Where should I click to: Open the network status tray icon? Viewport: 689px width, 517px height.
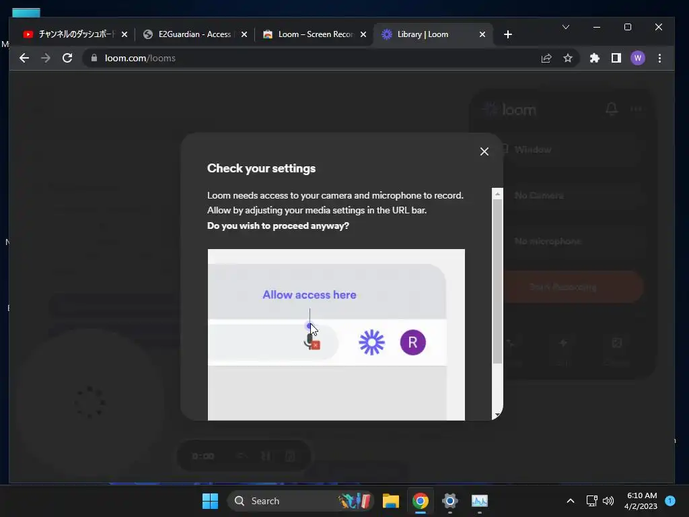(591, 501)
